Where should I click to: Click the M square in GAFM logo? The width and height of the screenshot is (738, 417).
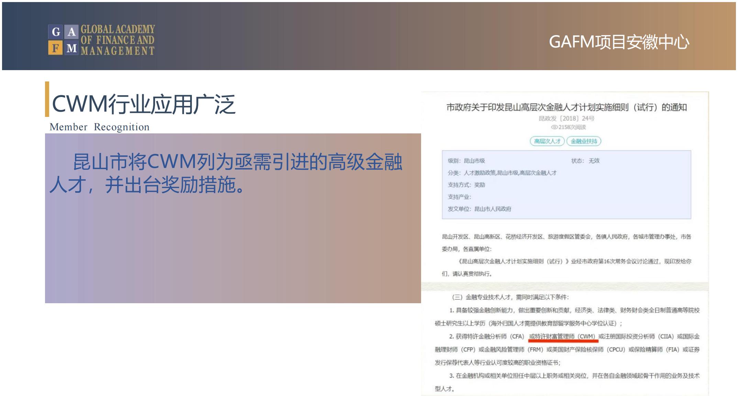pos(71,48)
